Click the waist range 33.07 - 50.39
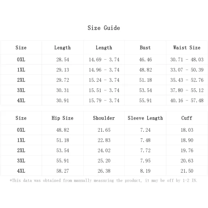 (187, 70)
